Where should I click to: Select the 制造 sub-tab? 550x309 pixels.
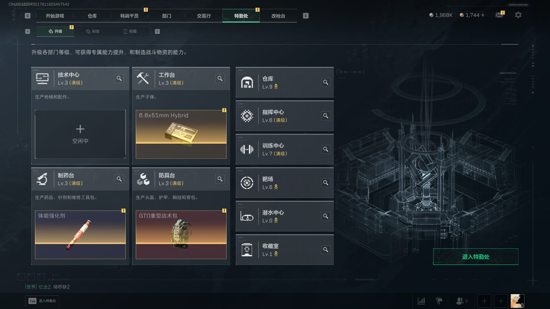[x=93, y=31]
